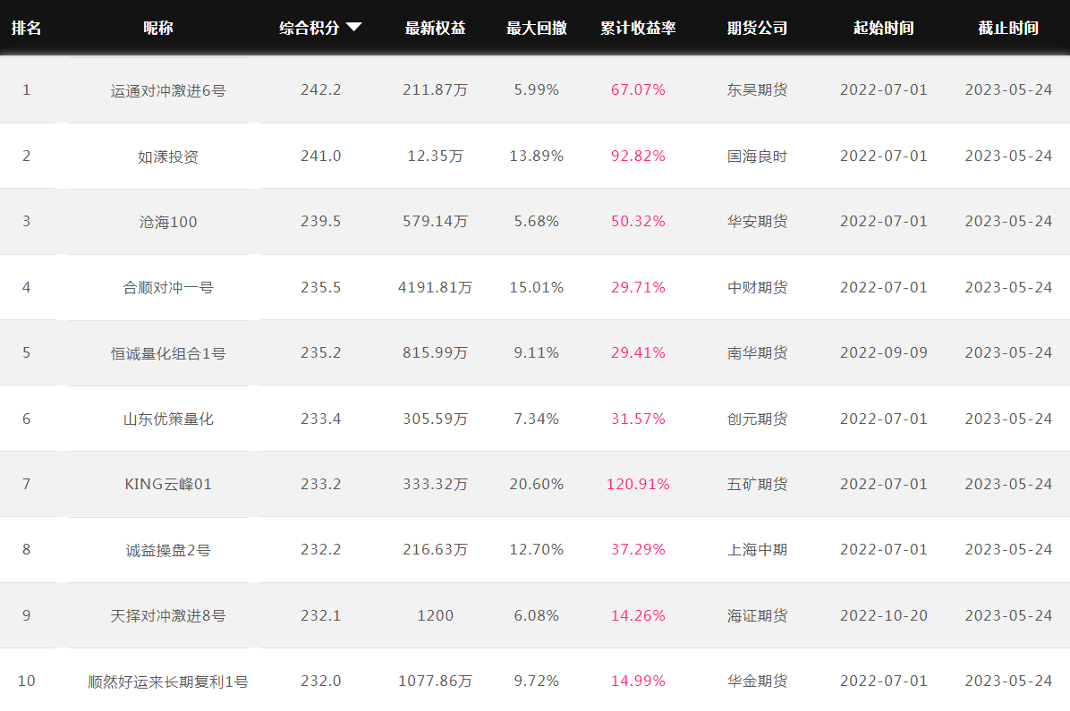Click the 最大回撤 column header

537,28
